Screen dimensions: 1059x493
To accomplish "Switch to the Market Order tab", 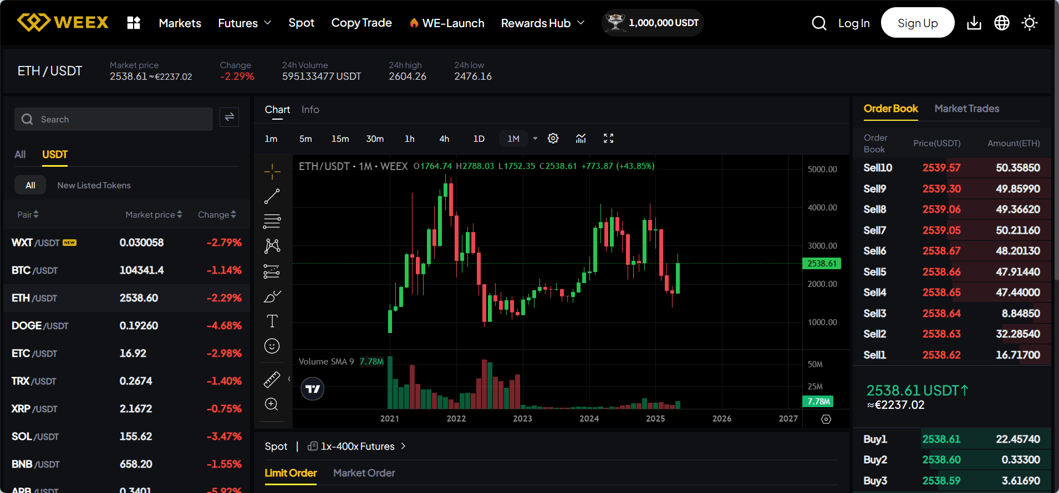I will pyautogui.click(x=364, y=473).
